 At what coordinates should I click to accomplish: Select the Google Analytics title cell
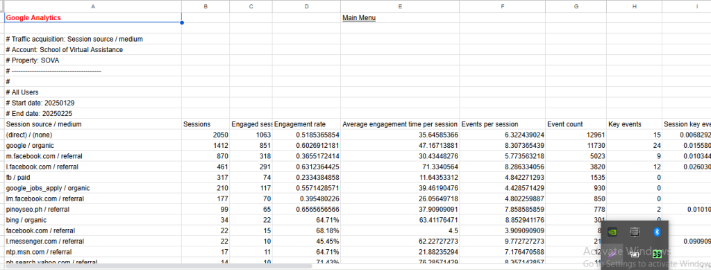pos(93,17)
